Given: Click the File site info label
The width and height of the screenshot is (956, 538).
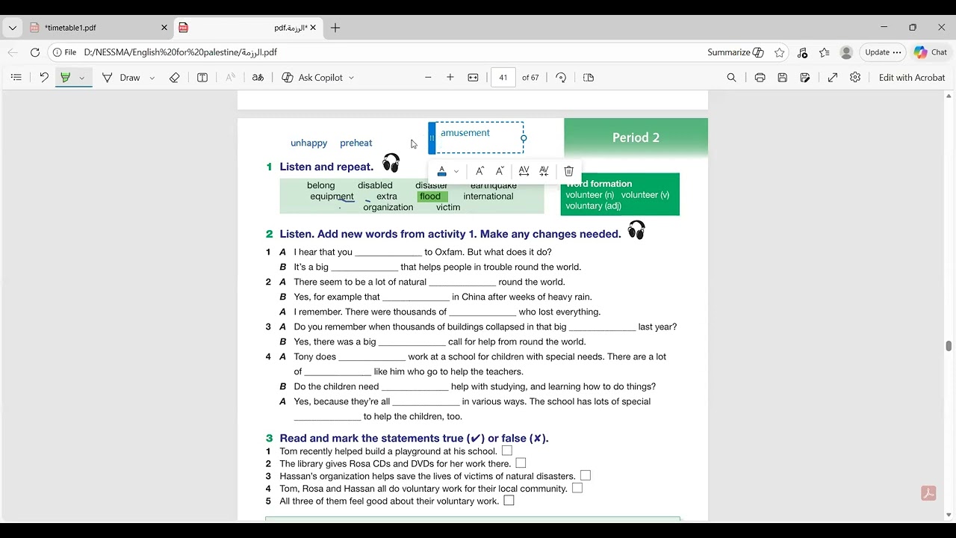Looking at the screenshot, I should click(x=65, y=52).
